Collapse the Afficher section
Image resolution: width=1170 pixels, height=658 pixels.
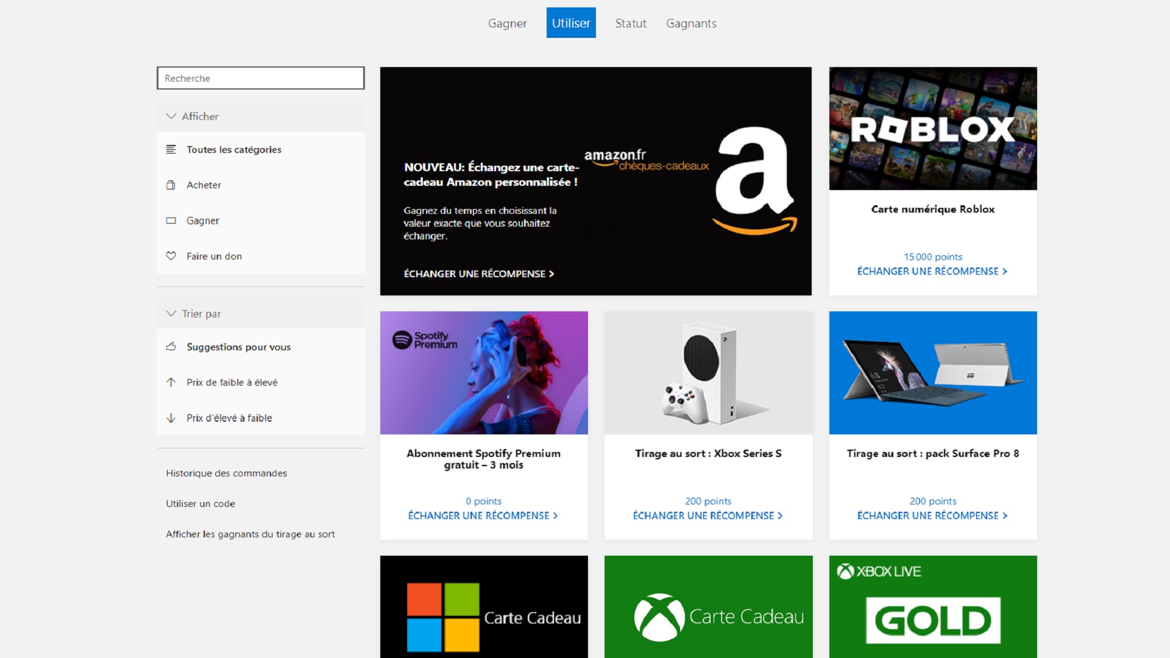(x=172, y=116)
